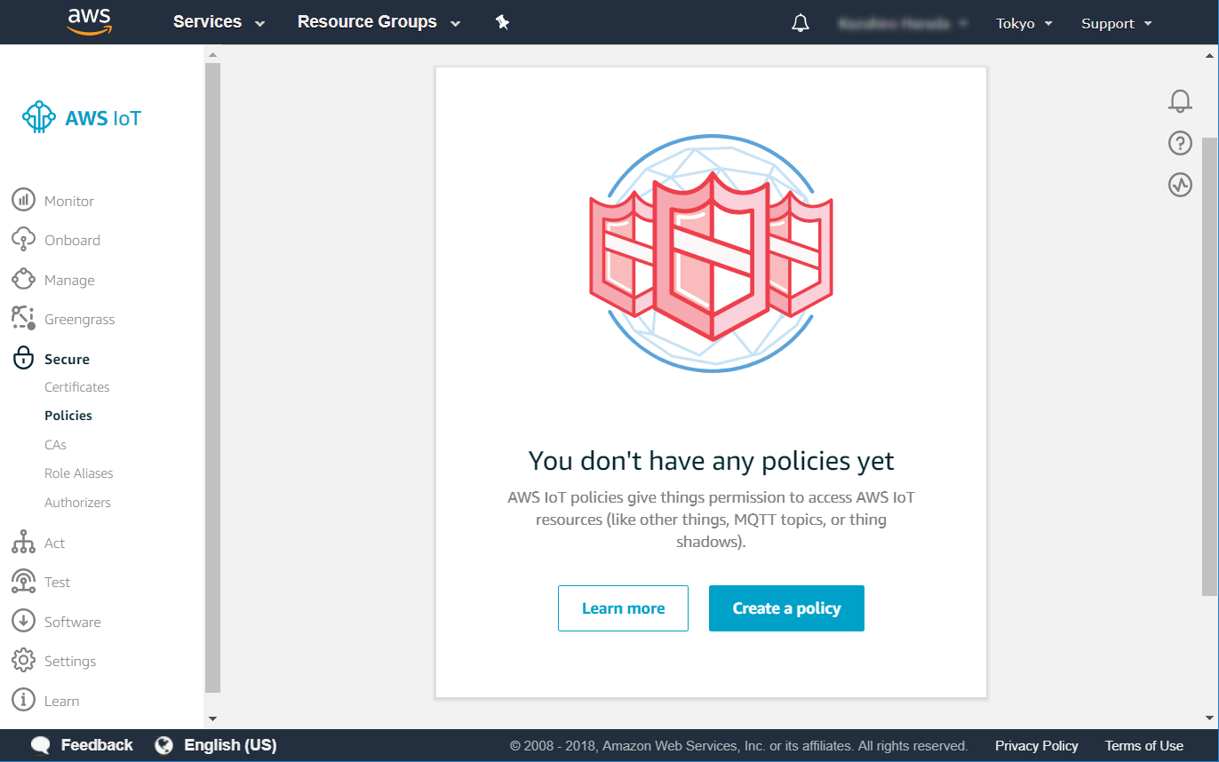The height and width of the screenshot is (762, 1219).
Task: Click the Learn more button
Action: pyautogui.click(x=623, y=608)
